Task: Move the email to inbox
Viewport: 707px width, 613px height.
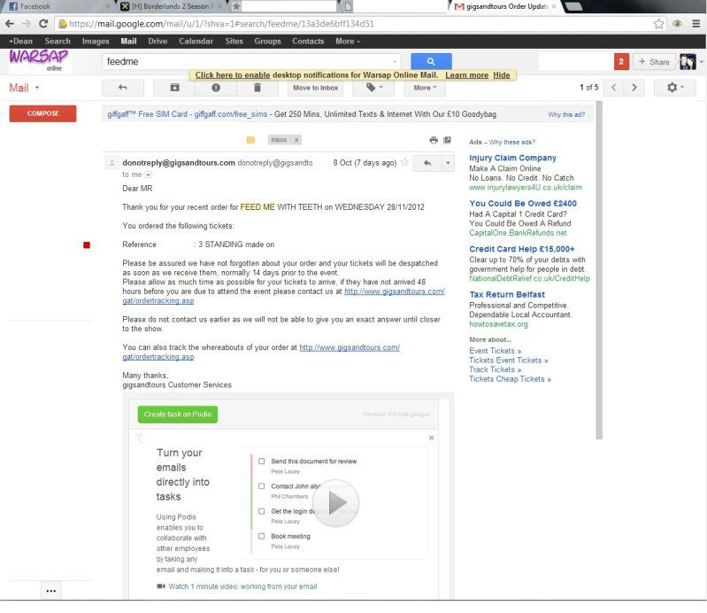Action: coord(315,88)
